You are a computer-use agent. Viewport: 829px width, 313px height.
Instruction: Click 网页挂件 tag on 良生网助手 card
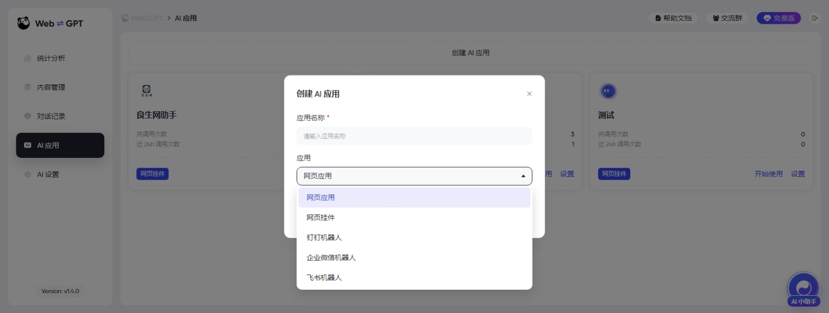pos(152,174)
